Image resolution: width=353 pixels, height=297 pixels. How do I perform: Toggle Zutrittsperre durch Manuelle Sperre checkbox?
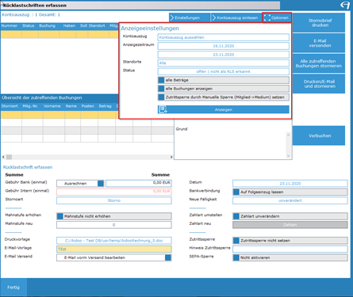tap(161, 97)
